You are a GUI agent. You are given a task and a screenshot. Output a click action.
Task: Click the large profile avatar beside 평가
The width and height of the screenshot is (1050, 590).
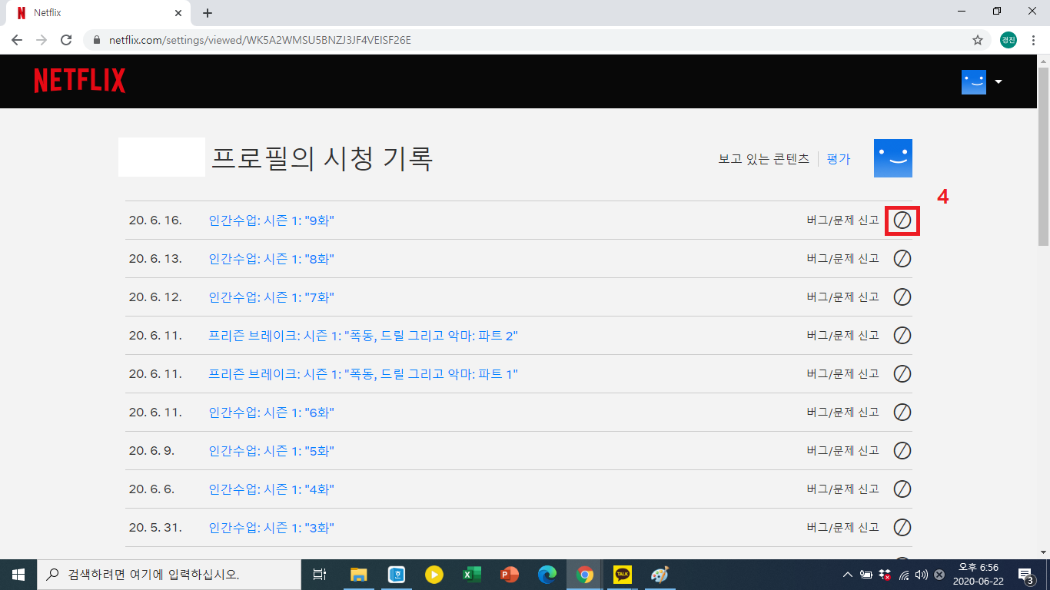pos(893,158)
